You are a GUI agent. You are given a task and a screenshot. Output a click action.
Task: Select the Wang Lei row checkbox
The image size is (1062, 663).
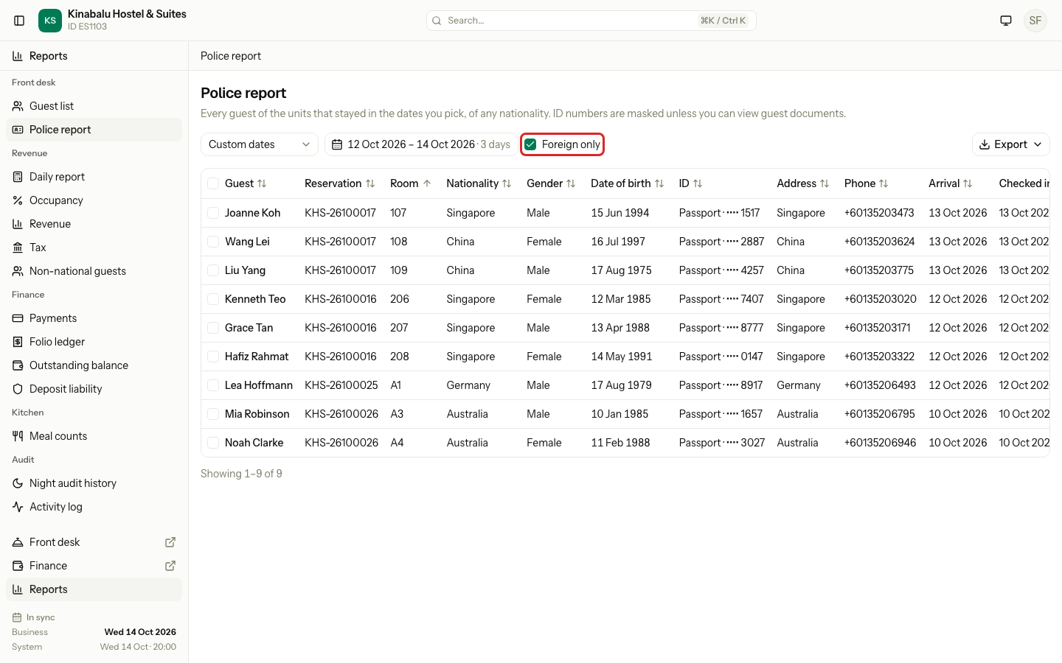(x=213, y=242)
